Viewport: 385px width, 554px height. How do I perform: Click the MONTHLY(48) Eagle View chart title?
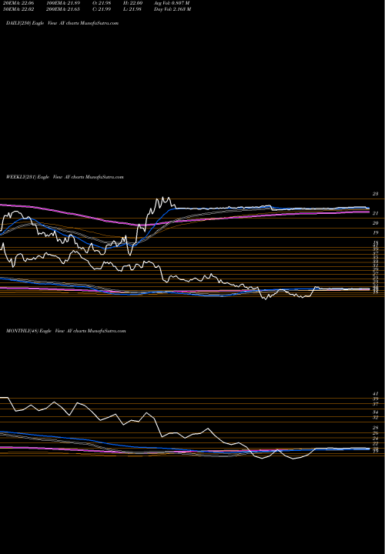(65, 331)
